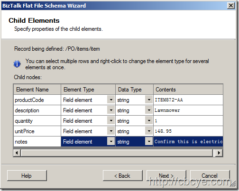Select the ITEM872-AA contents cell

pos(188,100)
